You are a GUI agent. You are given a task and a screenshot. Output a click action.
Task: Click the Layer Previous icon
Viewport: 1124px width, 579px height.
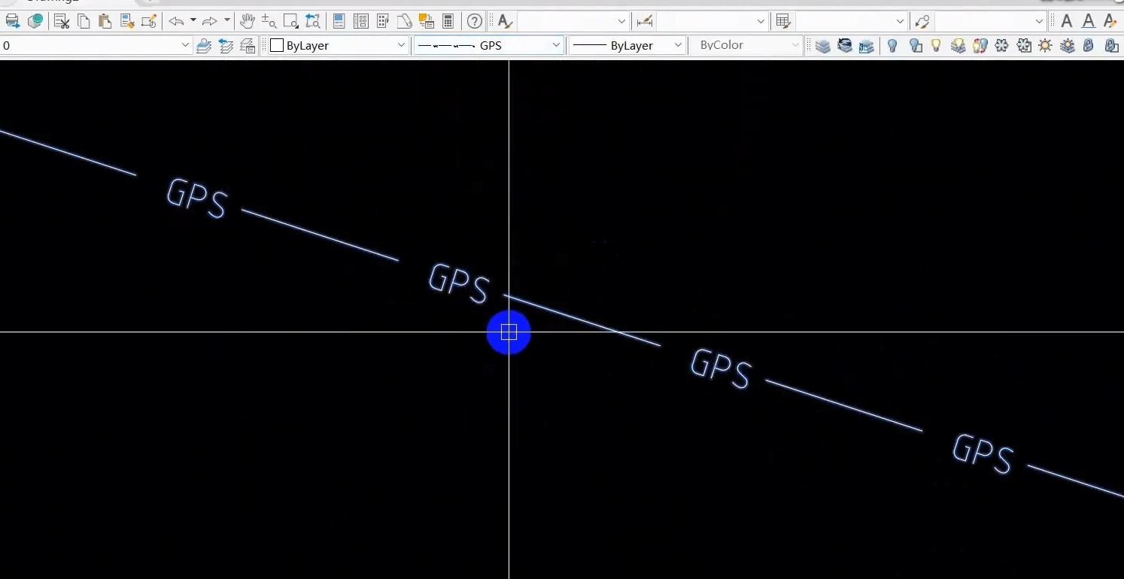[x=226, y=46]
